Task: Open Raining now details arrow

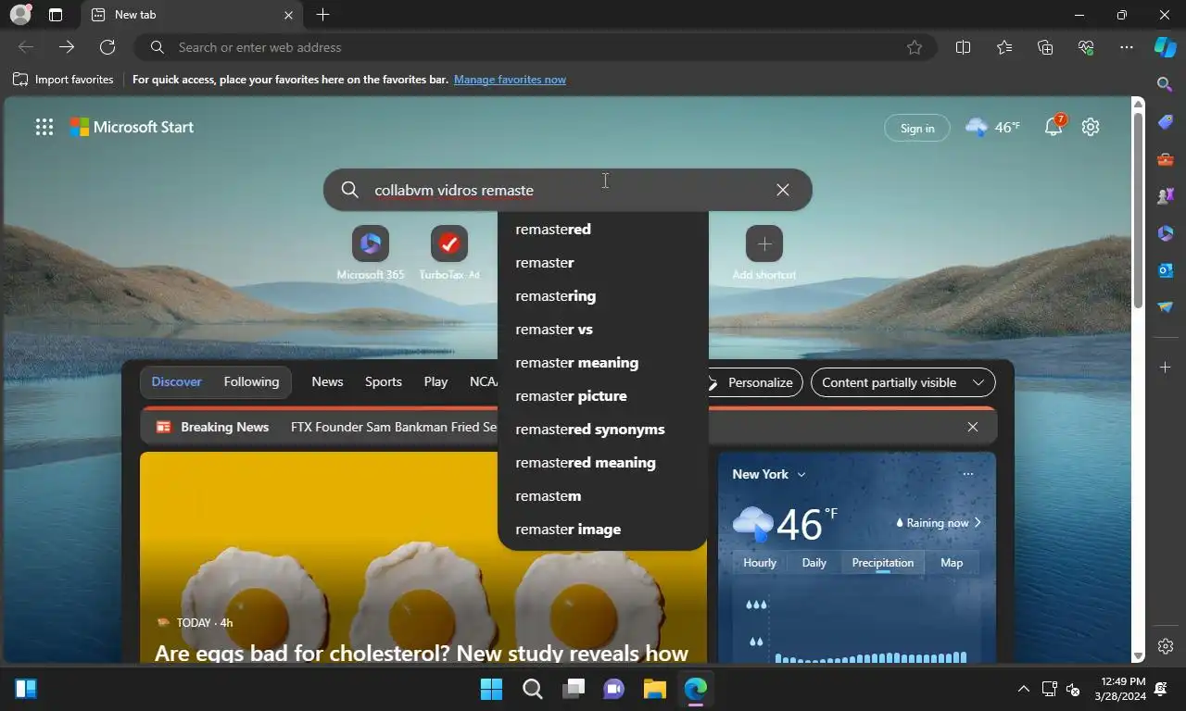Action: point(939,523)
